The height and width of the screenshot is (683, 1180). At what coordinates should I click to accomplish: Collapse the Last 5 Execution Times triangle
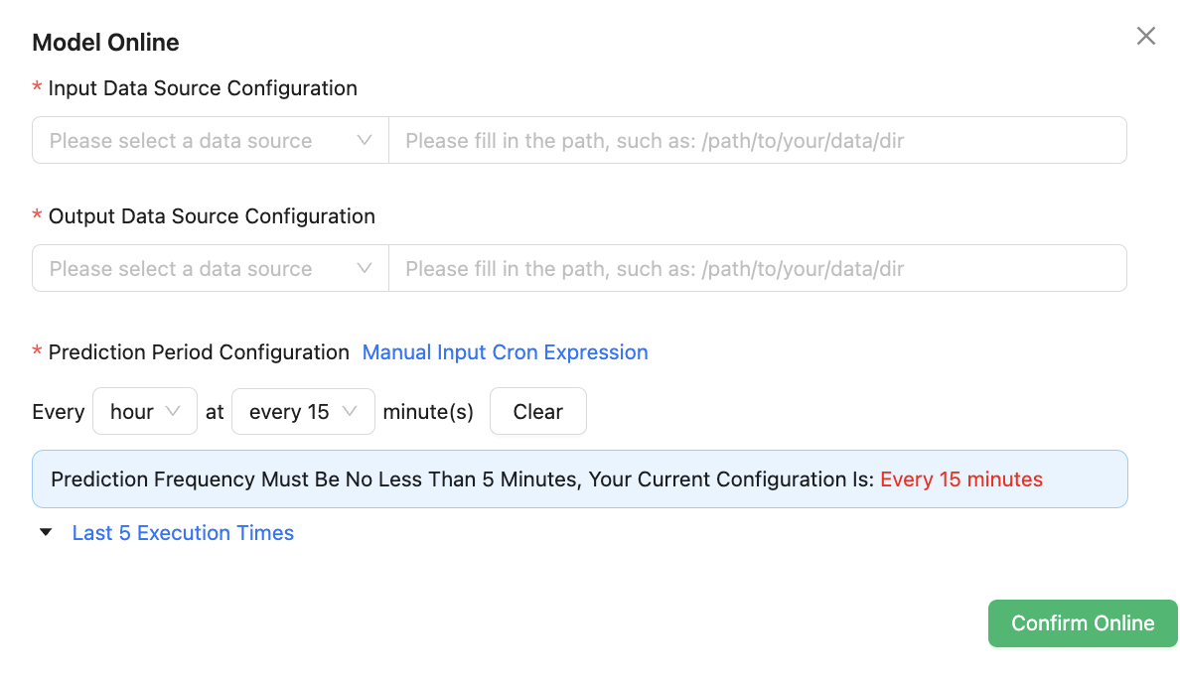pos(46,533)
